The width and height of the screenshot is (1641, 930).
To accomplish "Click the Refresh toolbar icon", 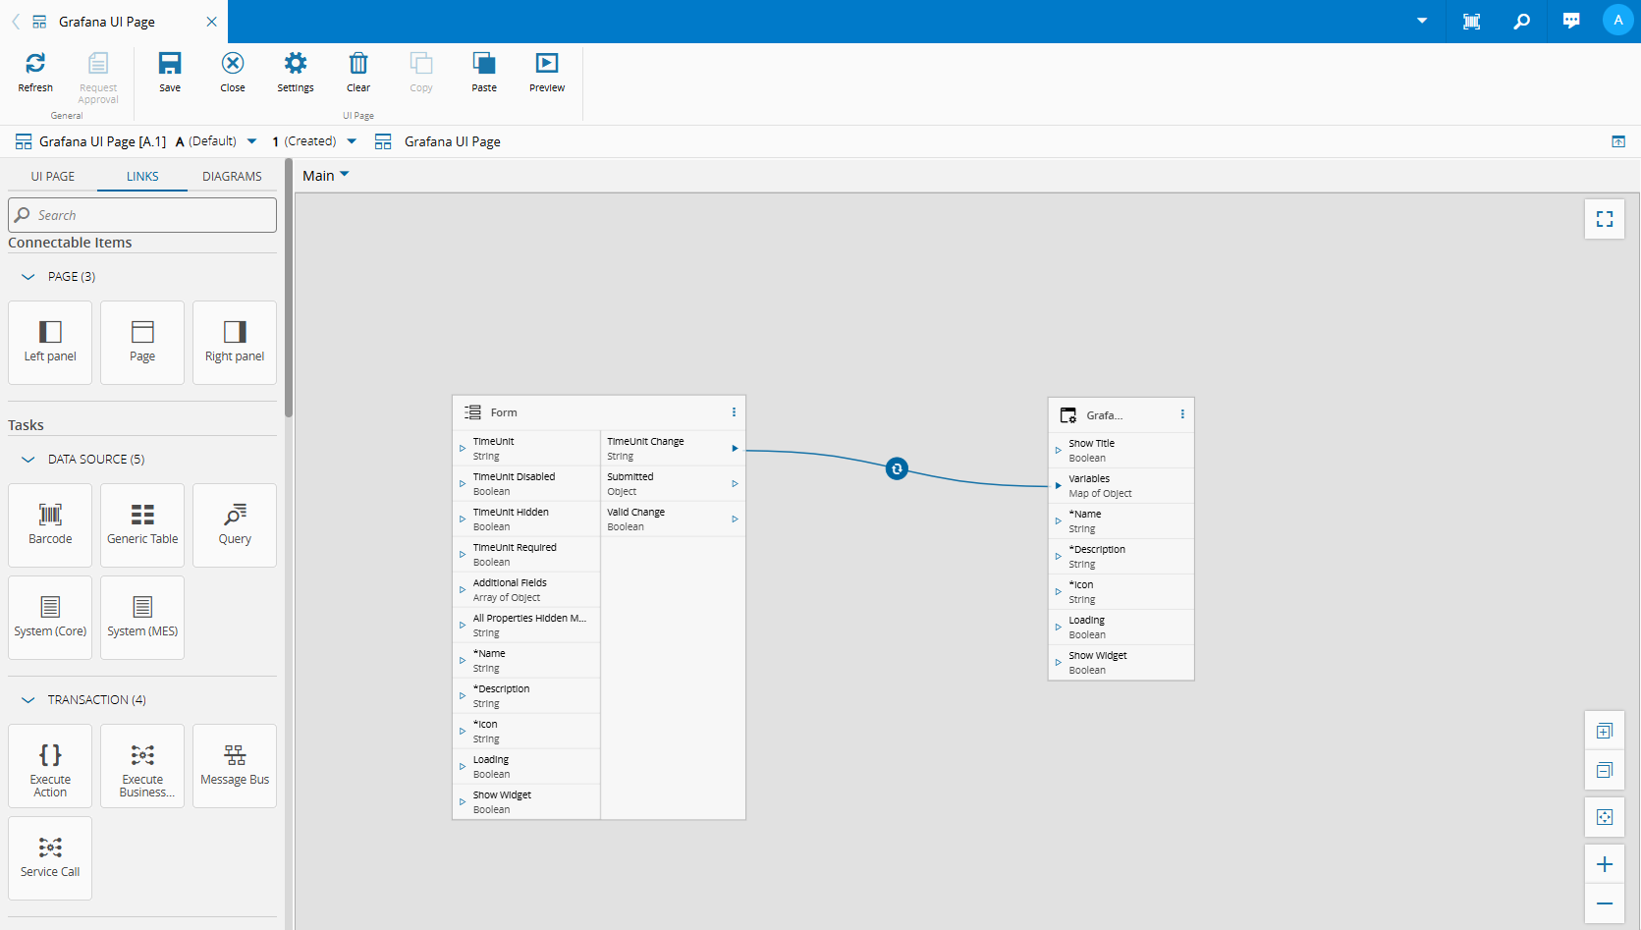I will click(x=35, y=64).
